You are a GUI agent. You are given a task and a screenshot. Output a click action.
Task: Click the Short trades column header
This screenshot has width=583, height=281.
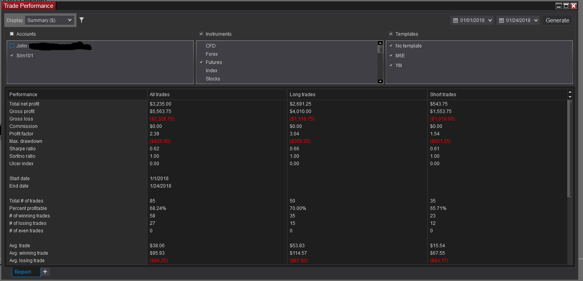(497, 95)
